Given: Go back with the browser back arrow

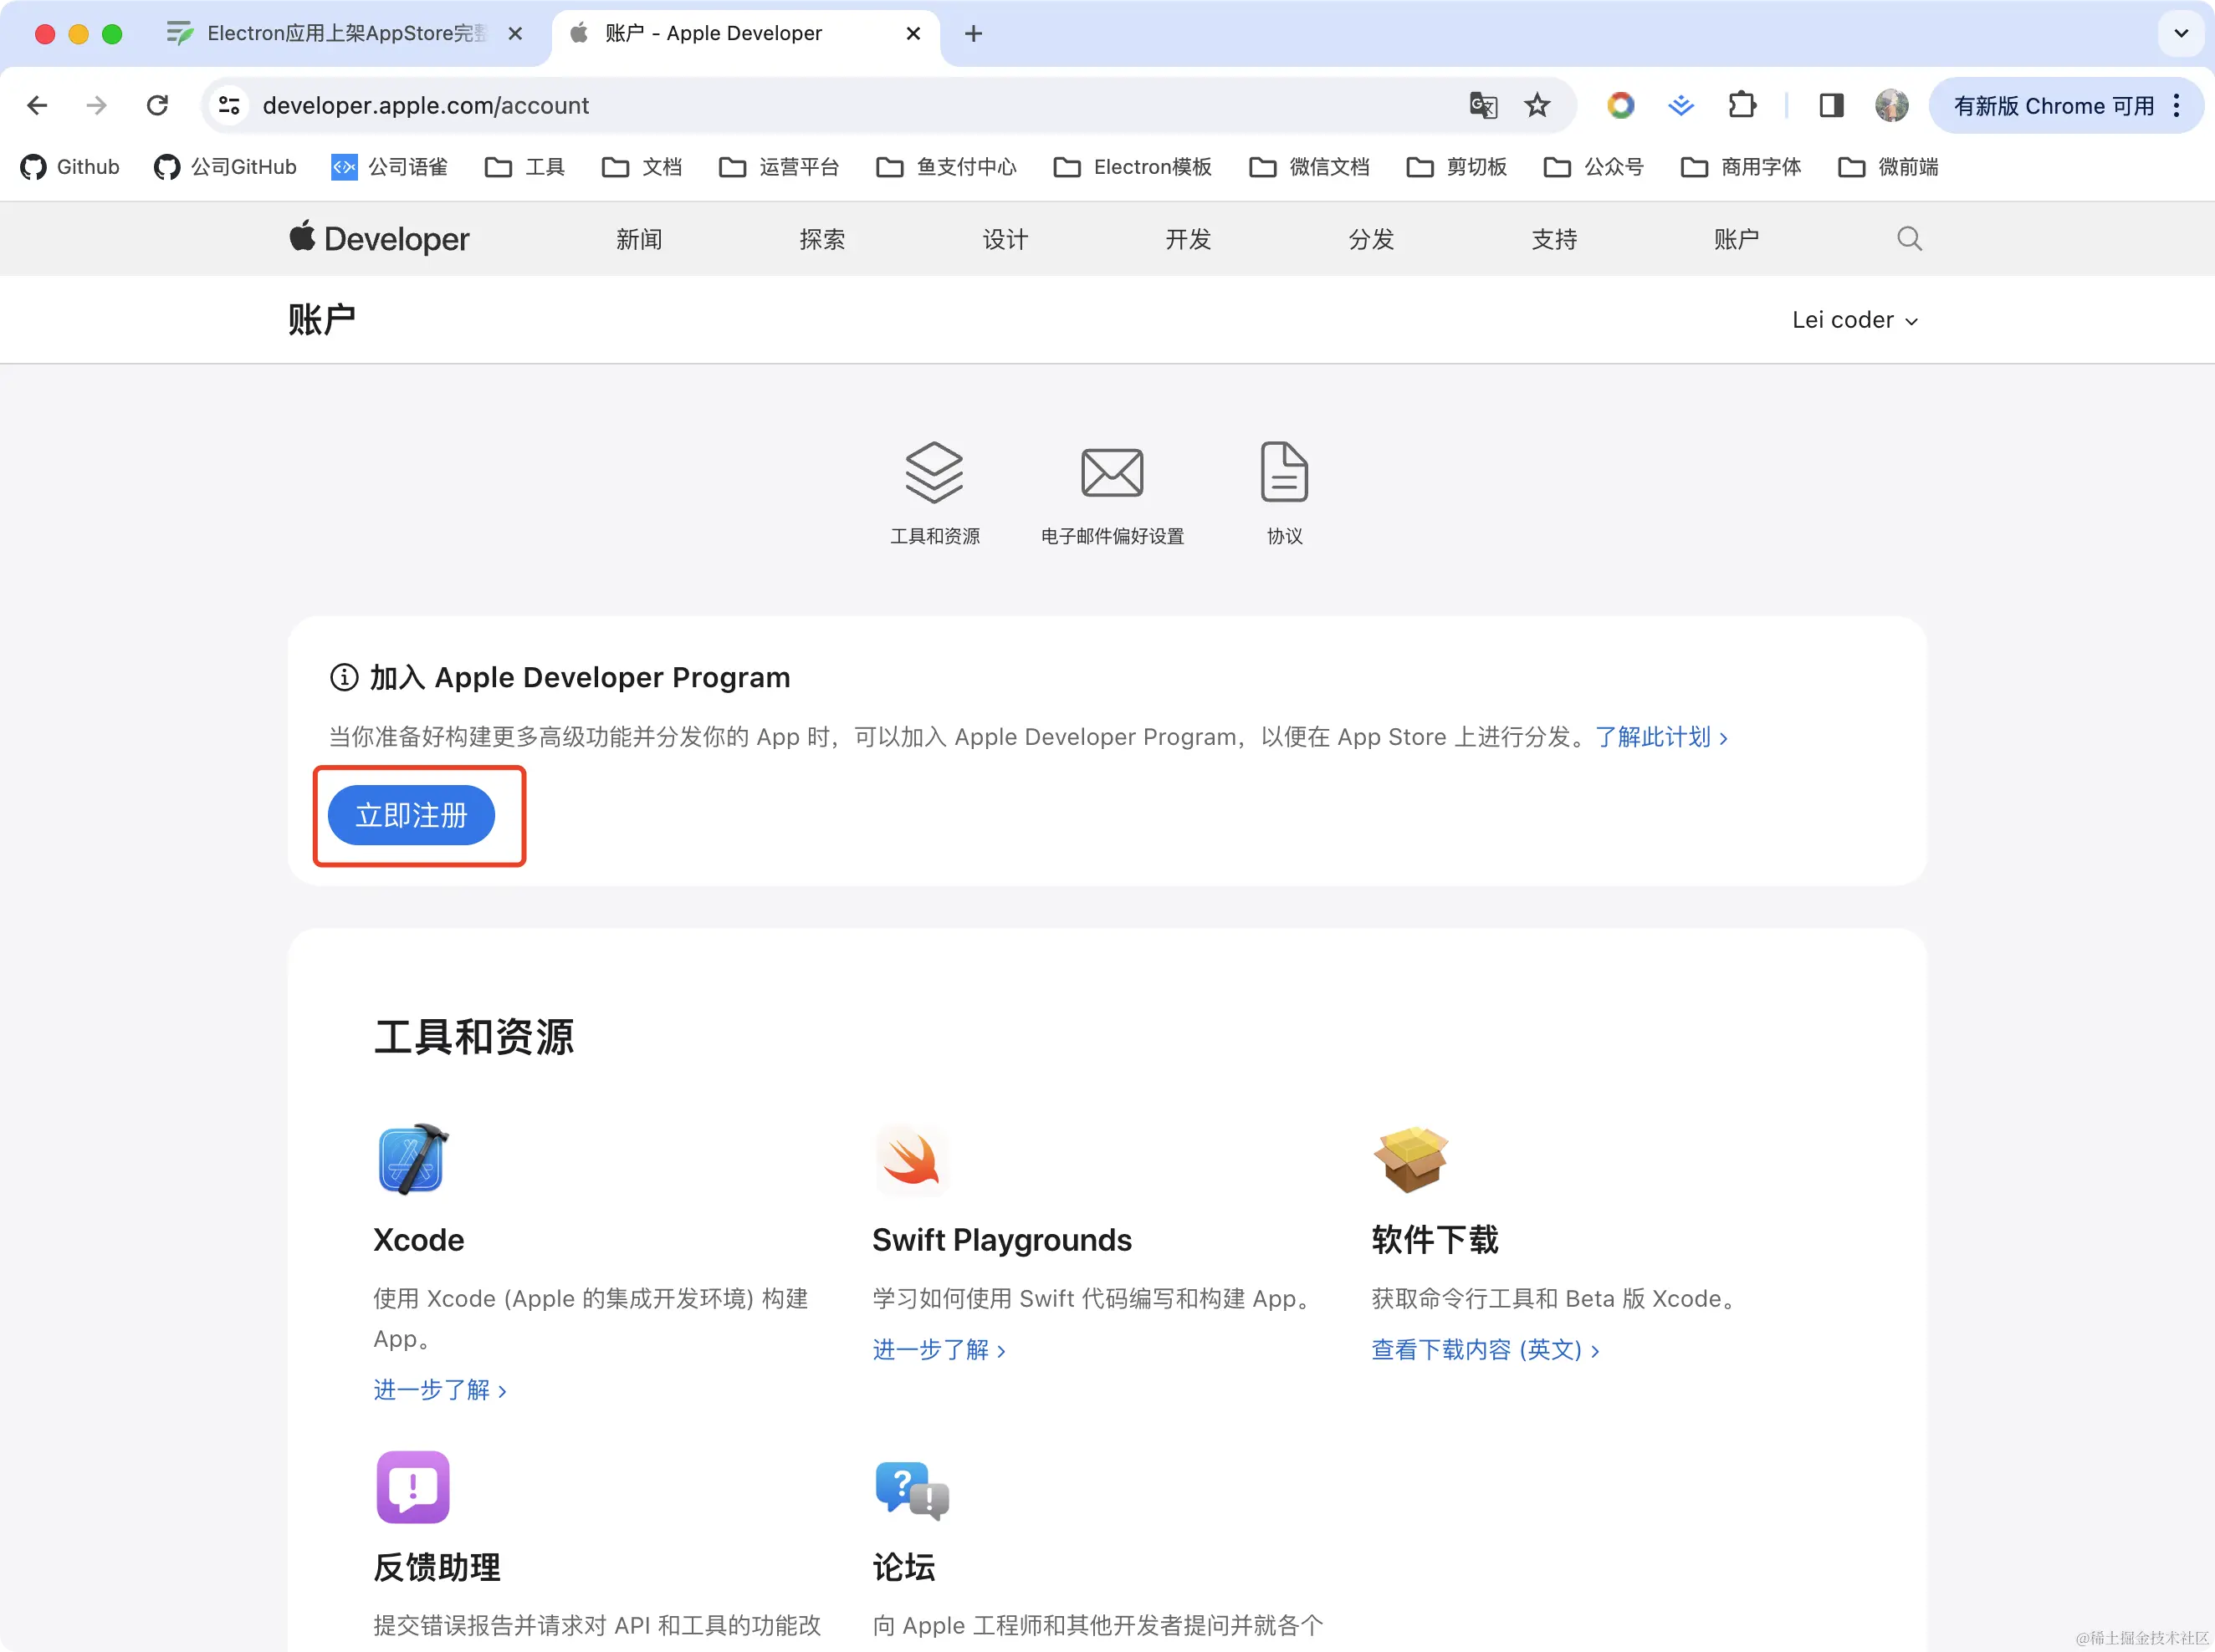Looking at the screenshot, I should 37,105.
